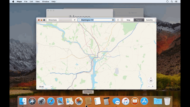Zoom out with the minus button
190x107 pixels.
149,86
